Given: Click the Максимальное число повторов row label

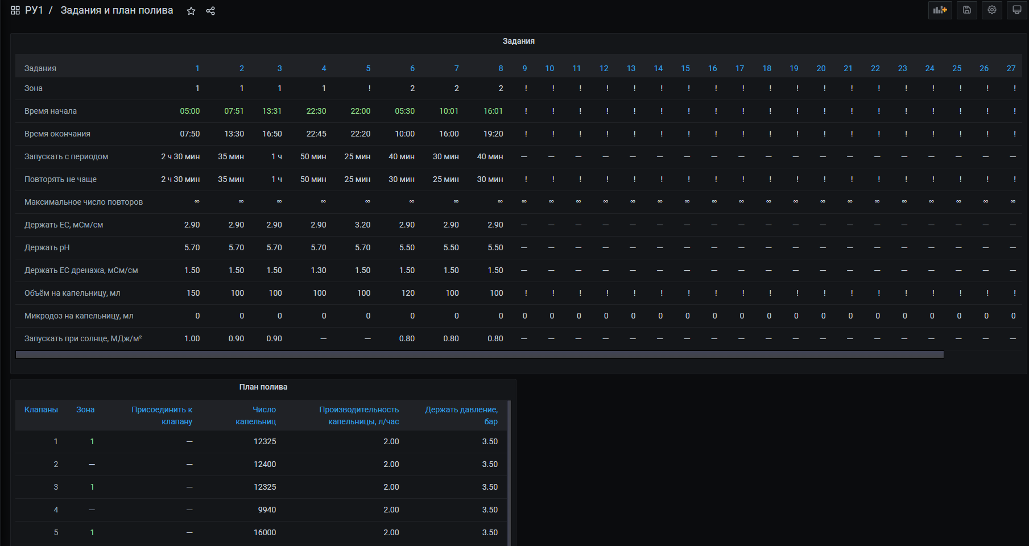Looking at the screenshot, I should [x=84, y=202].
